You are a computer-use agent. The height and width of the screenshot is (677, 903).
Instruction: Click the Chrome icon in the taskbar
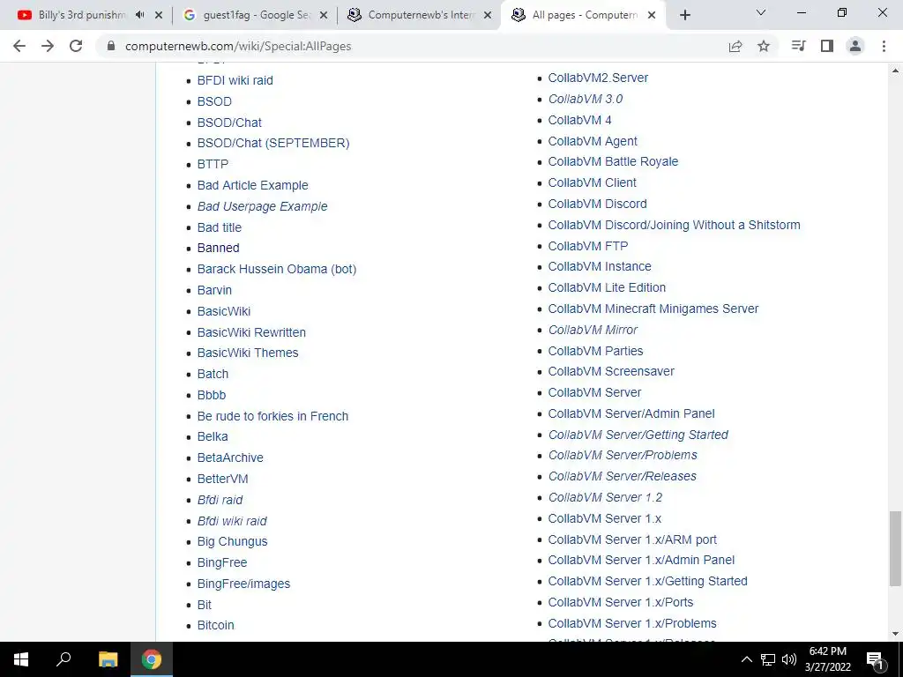pos(152,659)
